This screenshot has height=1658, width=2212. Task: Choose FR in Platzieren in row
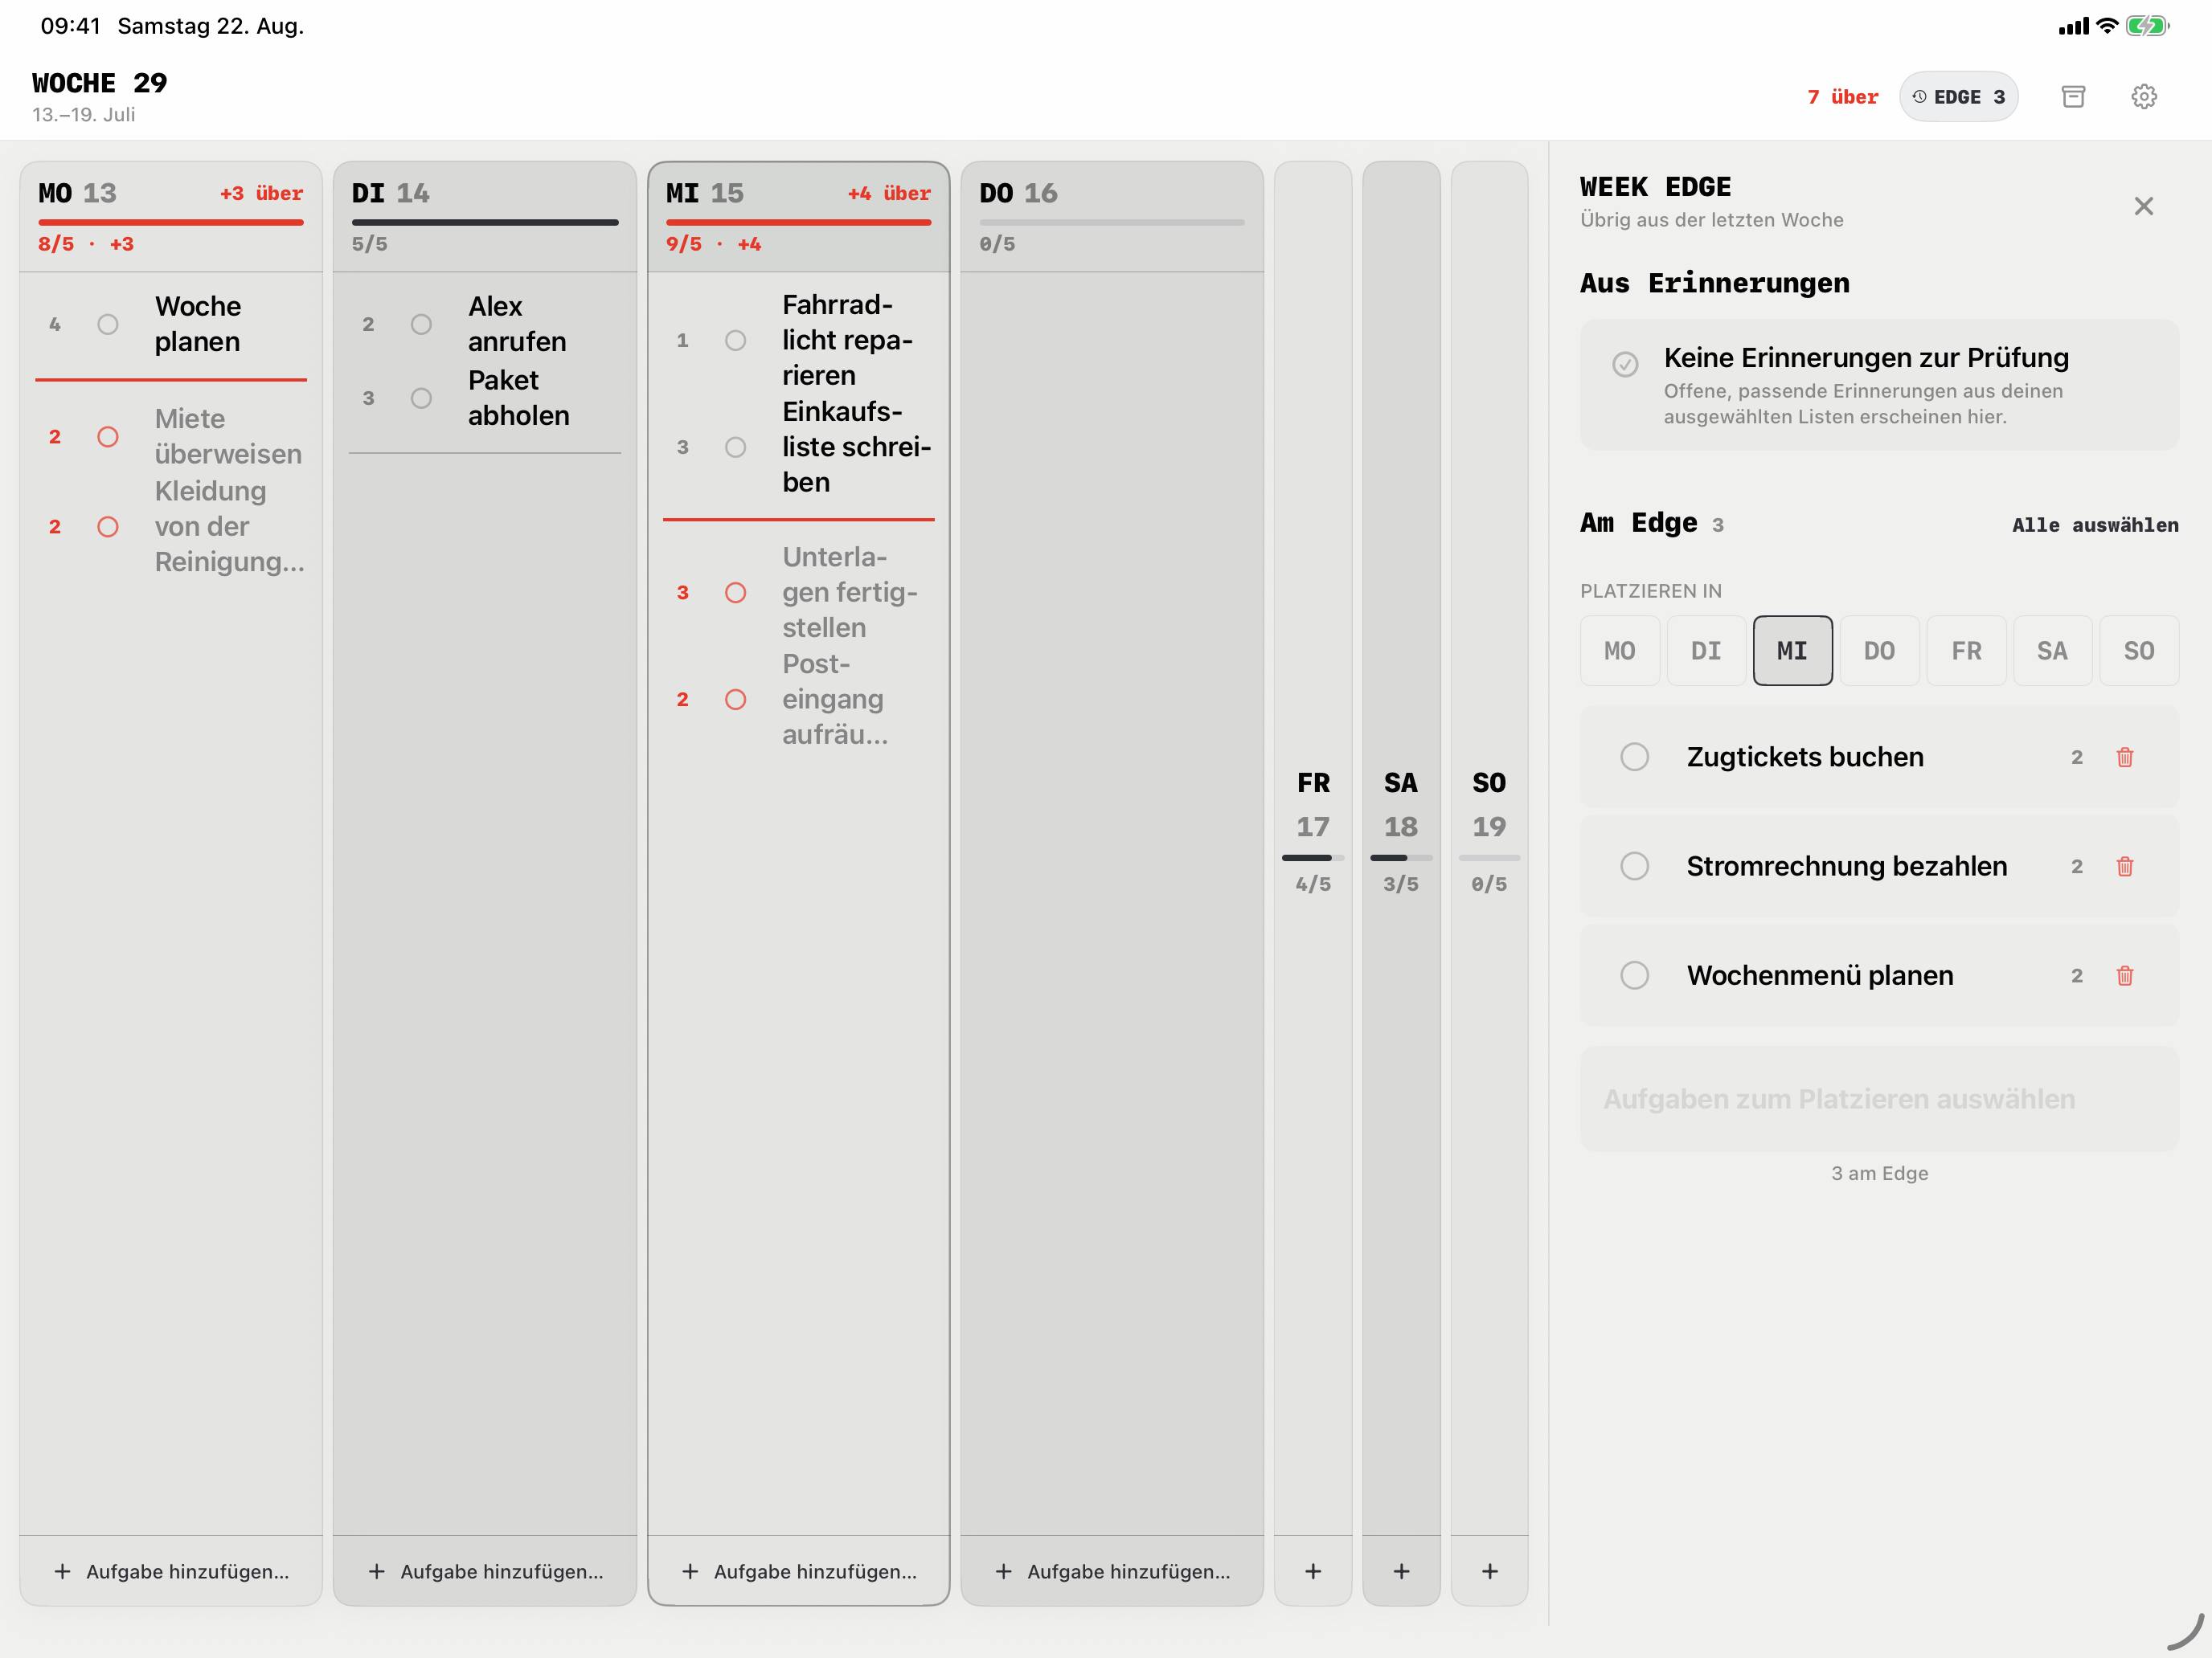coord(1966,651)
